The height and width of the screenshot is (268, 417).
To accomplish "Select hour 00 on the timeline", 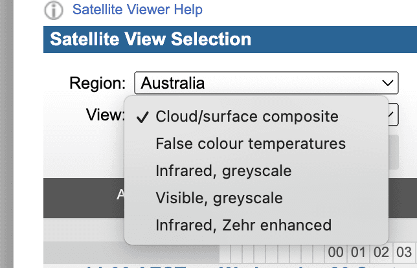I will tap(335, 252).
